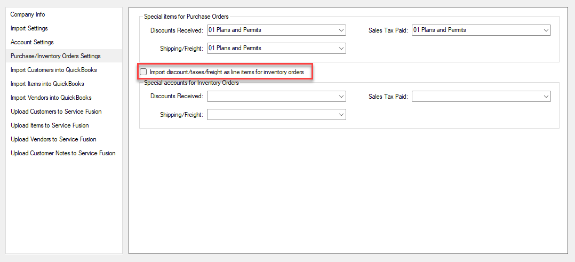
Task: Open Upload Customer Notes to Service Fusion
Action: 64,153
